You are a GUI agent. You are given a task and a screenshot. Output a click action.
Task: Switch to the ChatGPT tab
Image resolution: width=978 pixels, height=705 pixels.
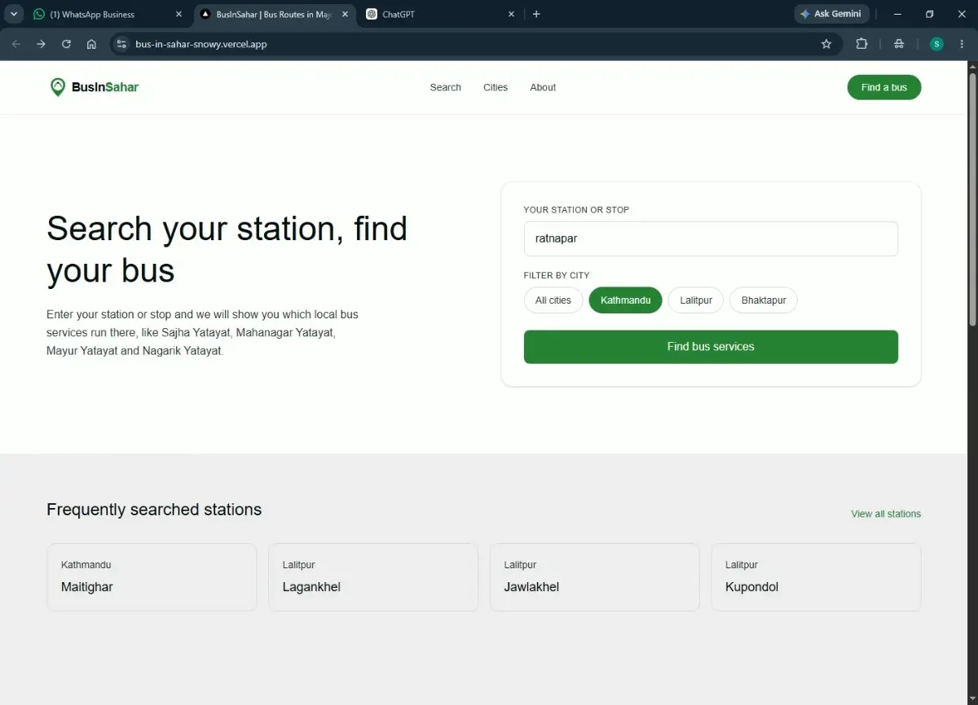pos(440,15)
